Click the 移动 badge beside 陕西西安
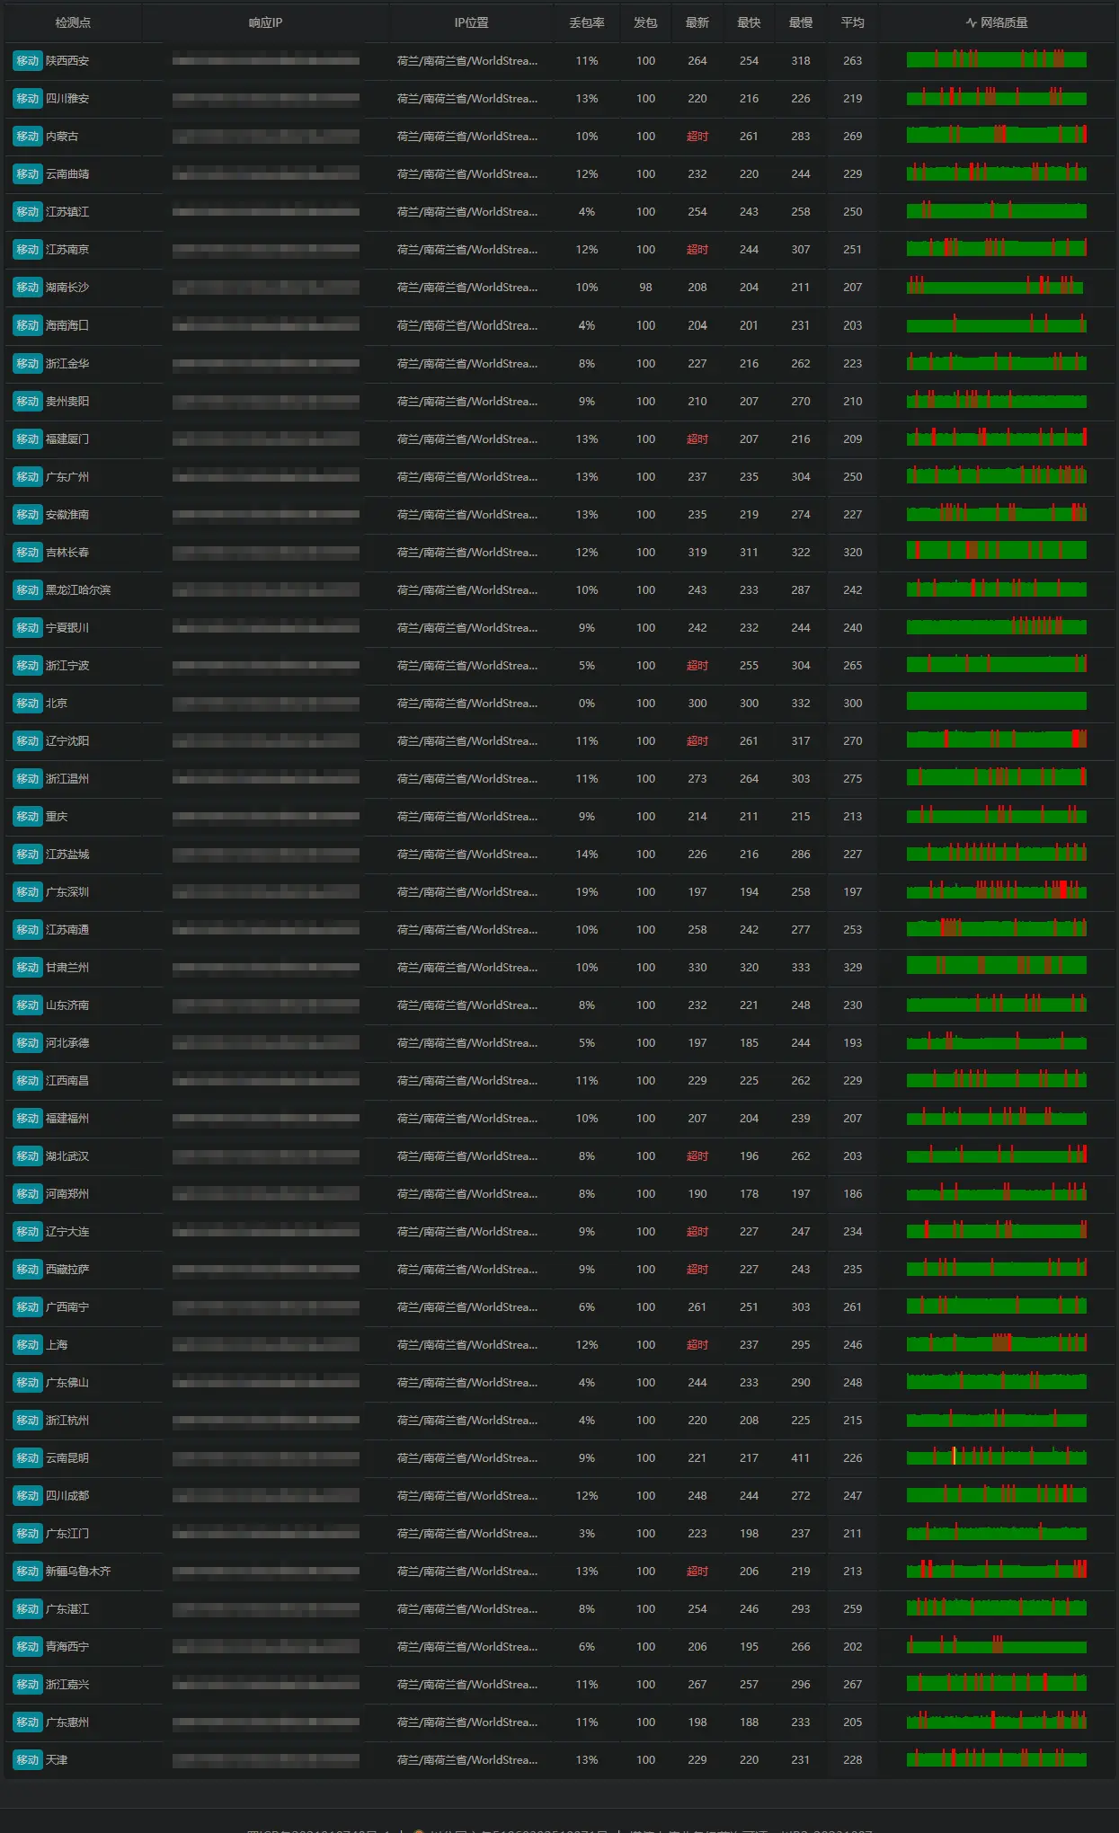Screen dimensions: 1119x1833 [27, 61]
